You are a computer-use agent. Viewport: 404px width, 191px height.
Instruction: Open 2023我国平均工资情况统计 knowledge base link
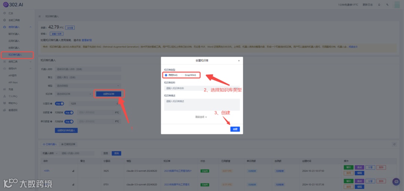point(178,171)
